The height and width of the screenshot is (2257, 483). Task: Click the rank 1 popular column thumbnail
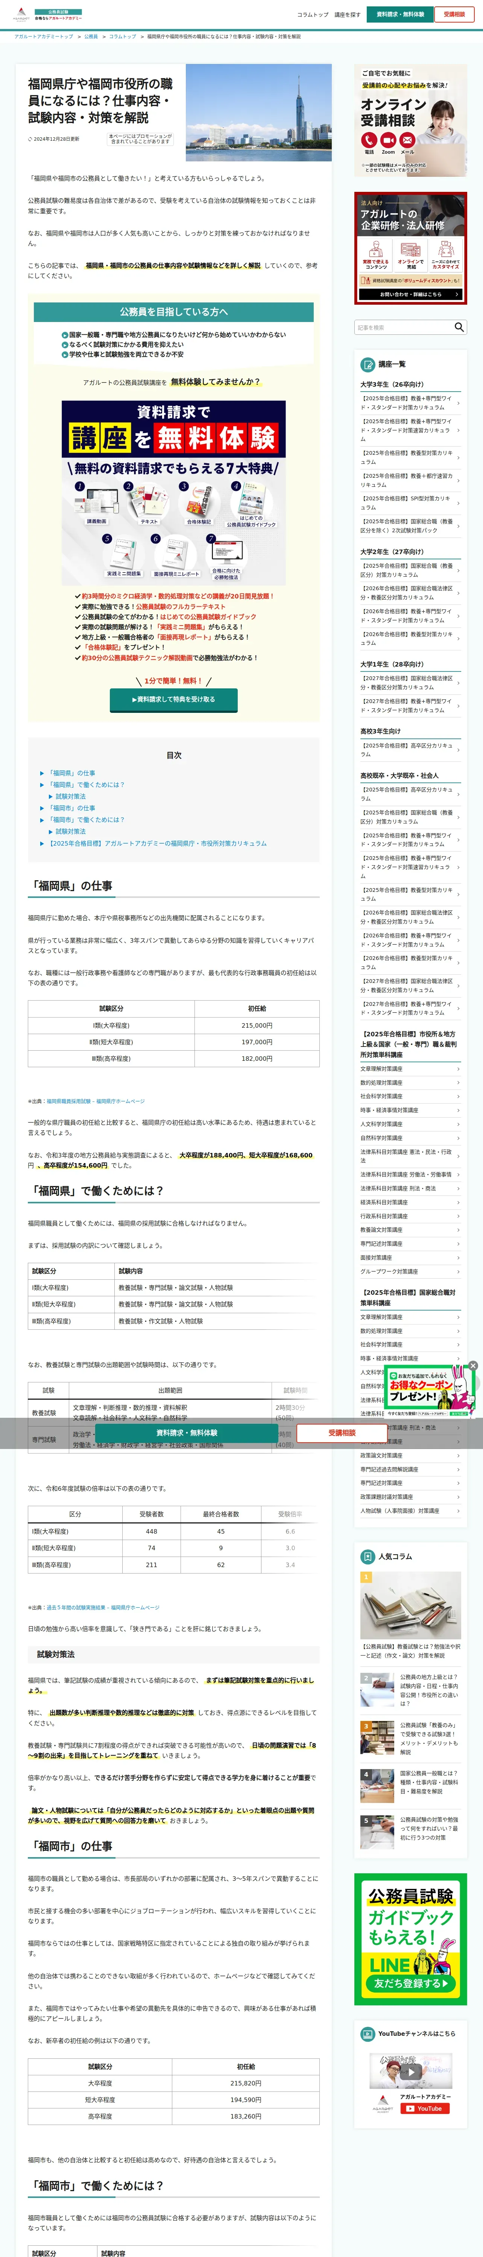click(410, 1605)
